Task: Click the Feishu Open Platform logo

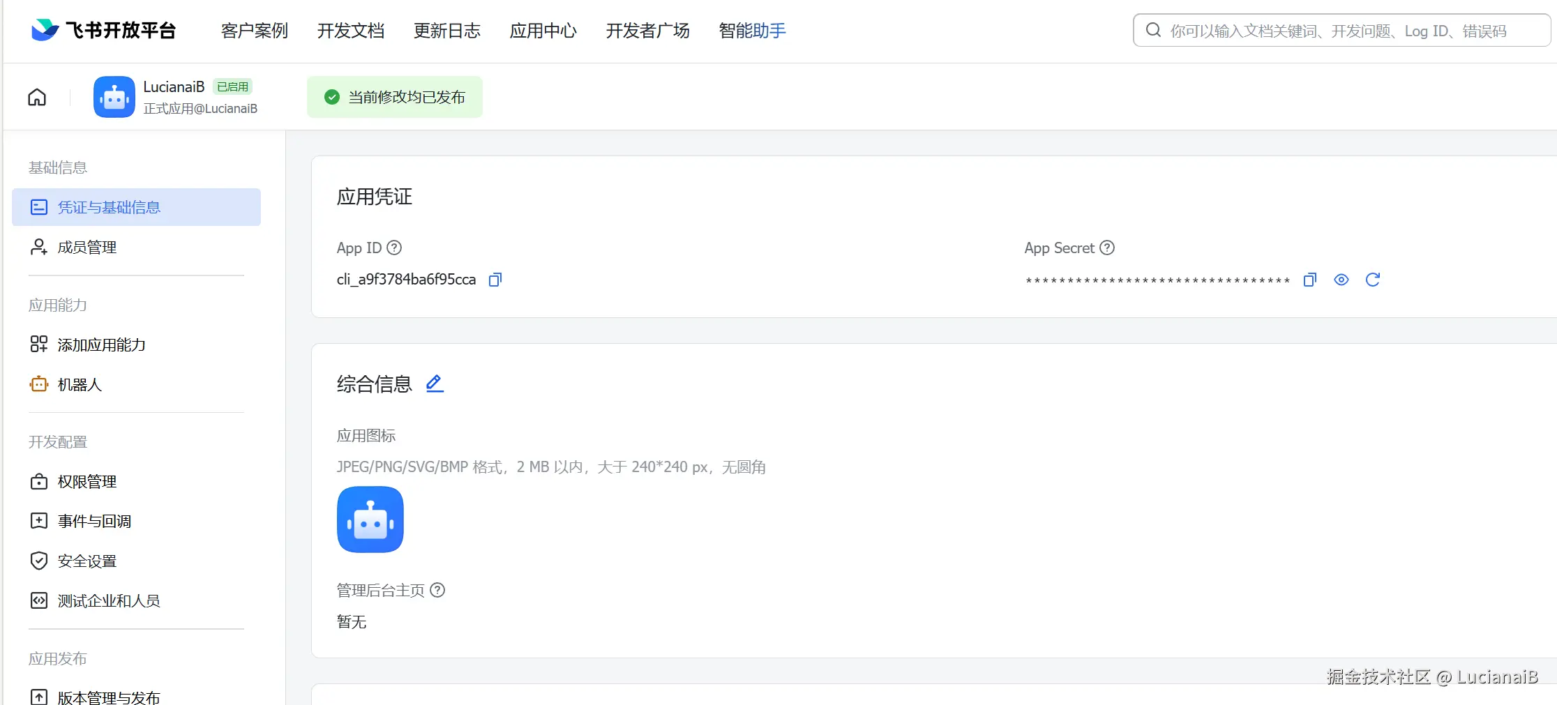Action: coord(104,30)
